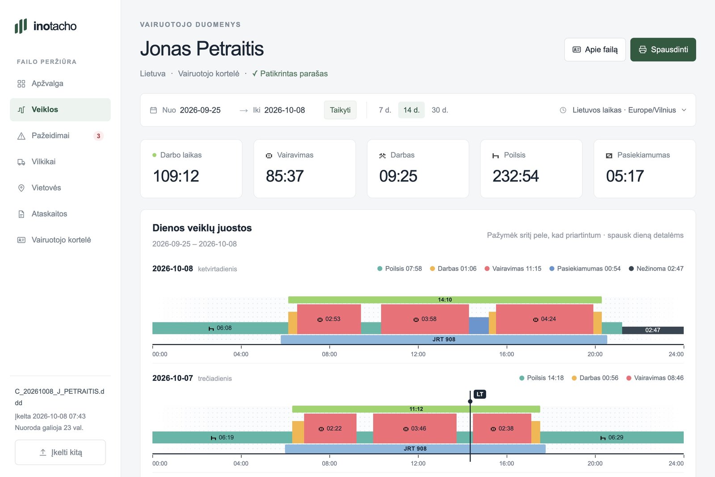
Task: Click the 06:29 rest segment on 2026-10-07
Action: (x=612, y=438)
